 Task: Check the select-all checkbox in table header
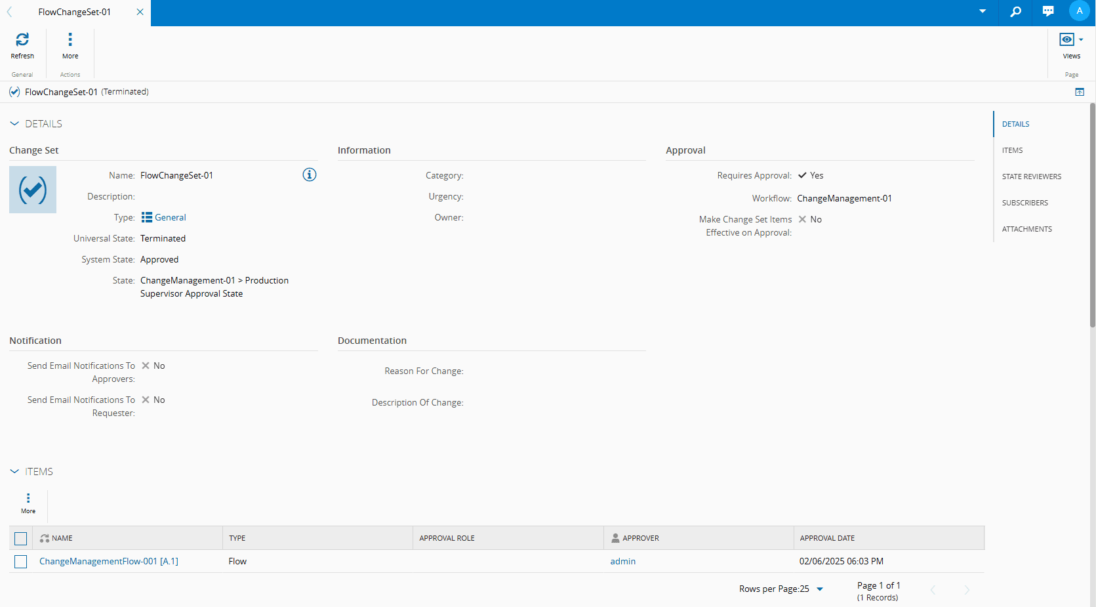coord(21,539)
